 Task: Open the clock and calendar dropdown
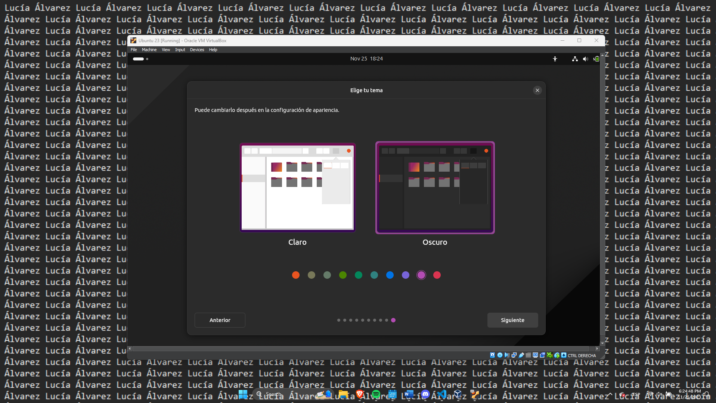[x=366, y=59]
